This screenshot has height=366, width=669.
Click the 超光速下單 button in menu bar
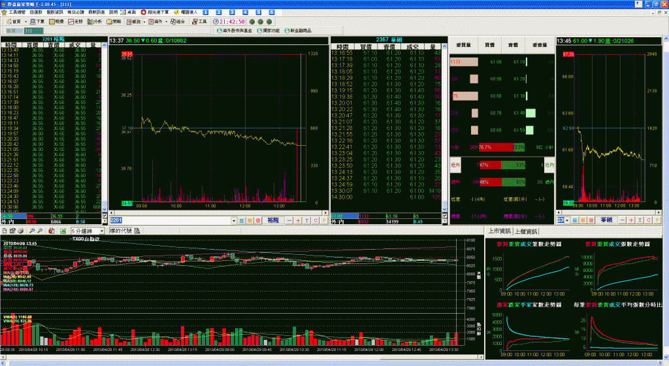click(x=155, y=12)
